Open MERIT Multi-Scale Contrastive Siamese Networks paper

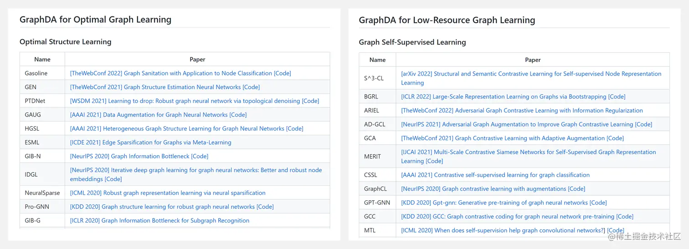tap(529, 157)
